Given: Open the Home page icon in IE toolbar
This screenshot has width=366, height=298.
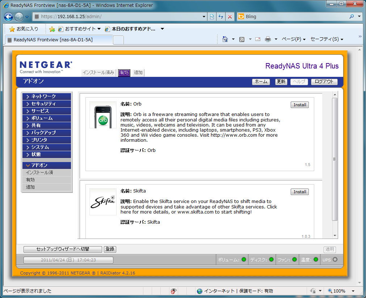Looking at the screenshot, I should click(x=225, y=39).
